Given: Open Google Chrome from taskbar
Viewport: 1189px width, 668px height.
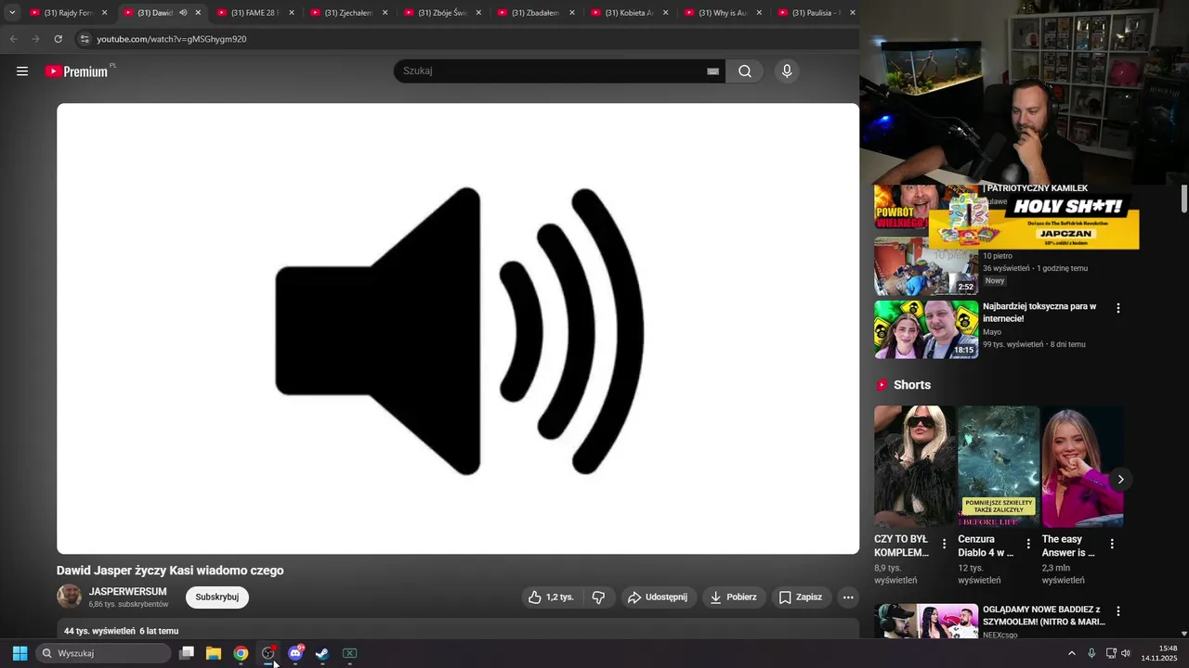Looking at the screenshot, I should pos(241,653).
